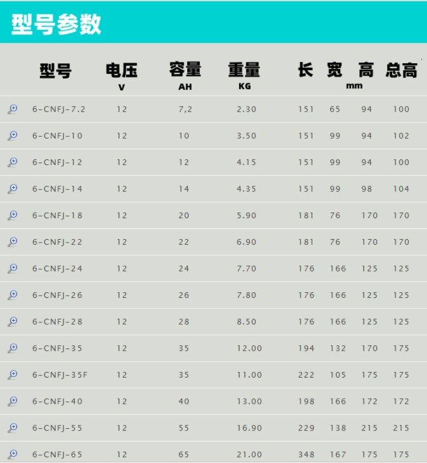Open magnifier icon for 6-CNFJ-22
Screen dimensions: 427x463
click(x=13, y=242)
